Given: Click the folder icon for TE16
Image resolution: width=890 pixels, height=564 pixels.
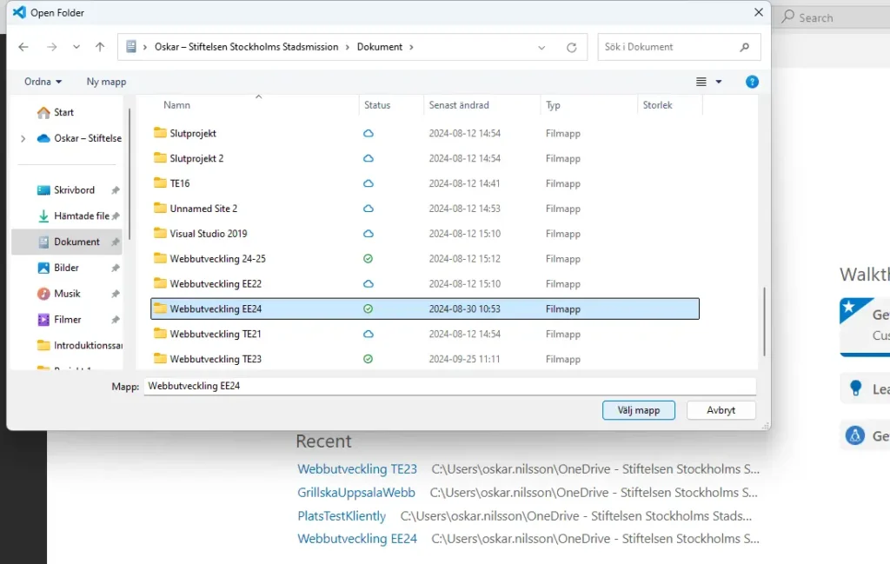Looking at the screenshot, I should (160, 183).
